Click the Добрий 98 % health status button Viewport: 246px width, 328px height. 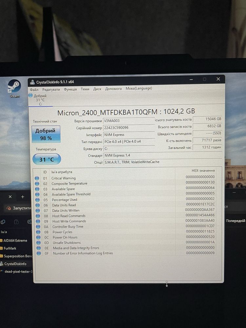click(x=46, y=134)
